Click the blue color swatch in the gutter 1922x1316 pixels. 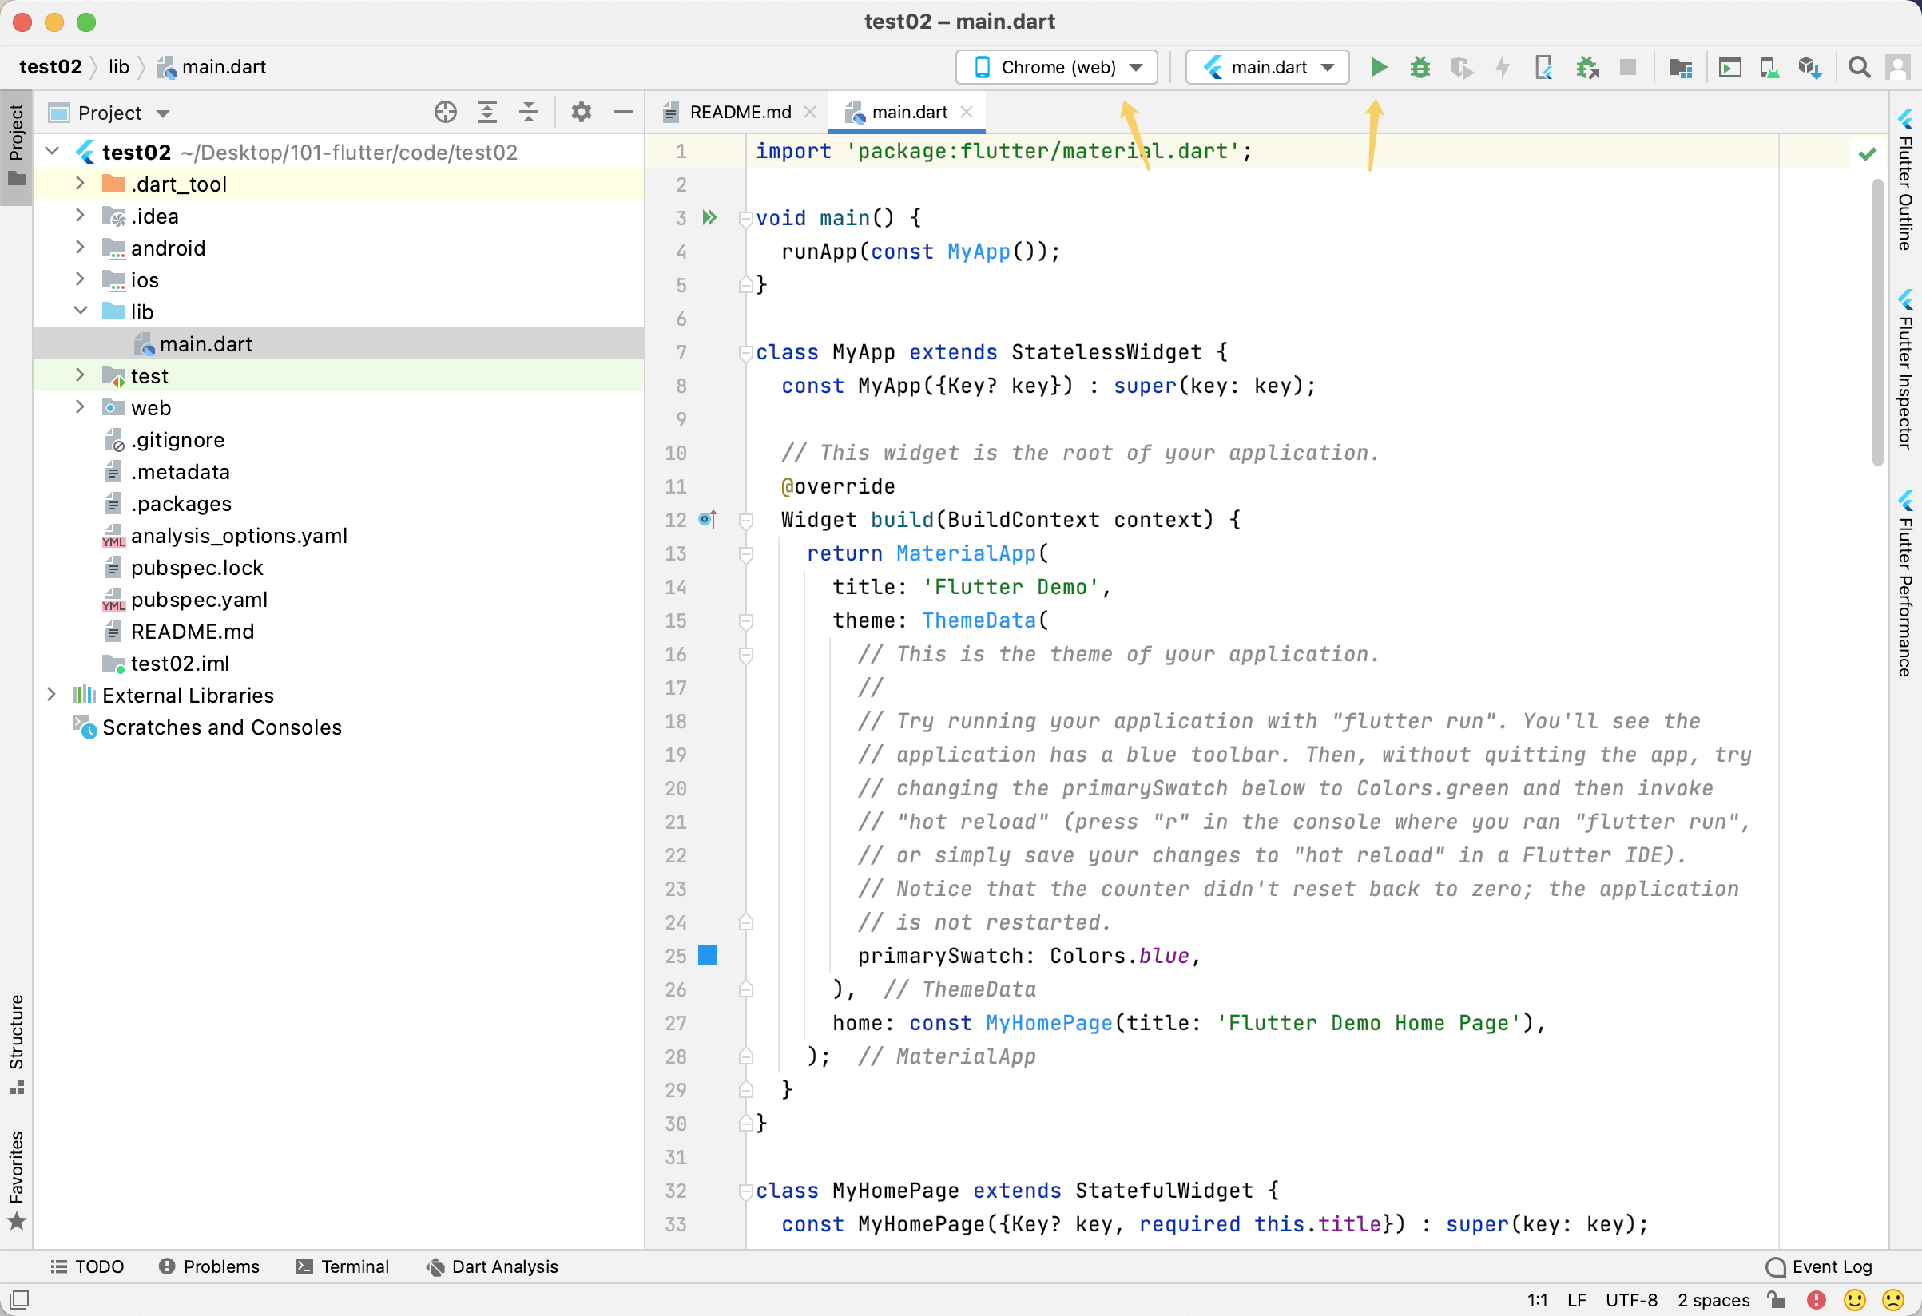click(x=708, y=956)
